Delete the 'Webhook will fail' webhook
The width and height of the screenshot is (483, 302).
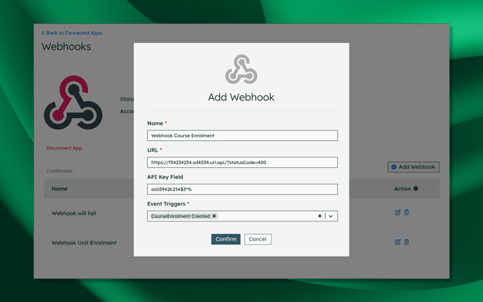pyautogui.click(x=406, y=212)
